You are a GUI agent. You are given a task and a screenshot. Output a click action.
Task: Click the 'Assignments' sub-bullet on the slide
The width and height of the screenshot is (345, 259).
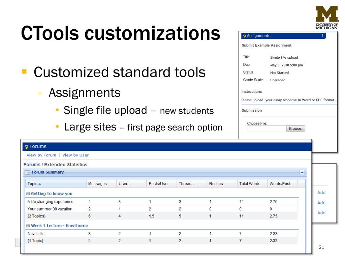(85, 92)
